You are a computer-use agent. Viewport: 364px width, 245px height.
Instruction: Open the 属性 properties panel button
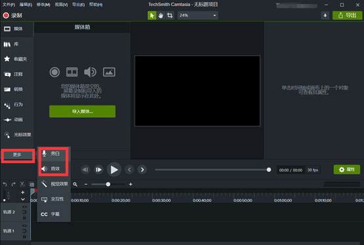pyautogui.click(x=347, y=170)
